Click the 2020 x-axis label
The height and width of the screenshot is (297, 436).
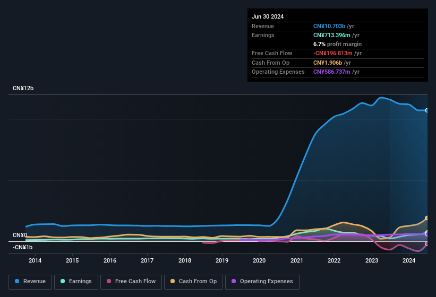[x=260, y=260]
